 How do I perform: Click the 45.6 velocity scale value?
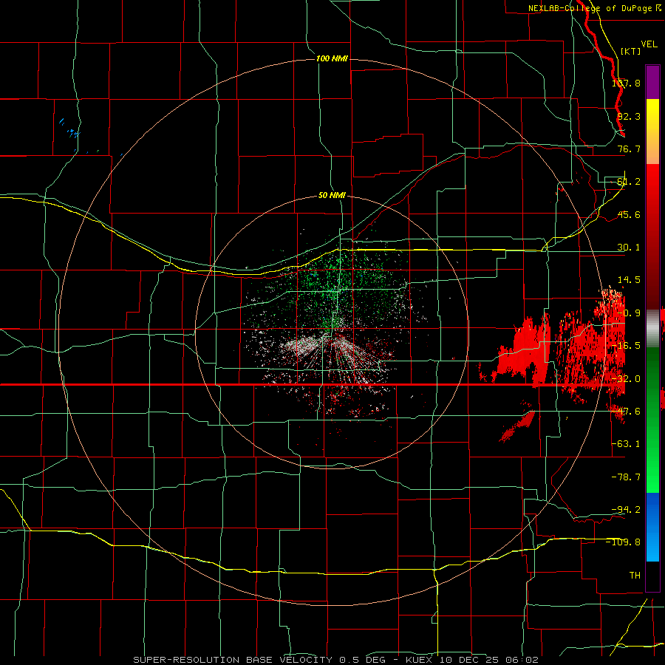[629, 214]
